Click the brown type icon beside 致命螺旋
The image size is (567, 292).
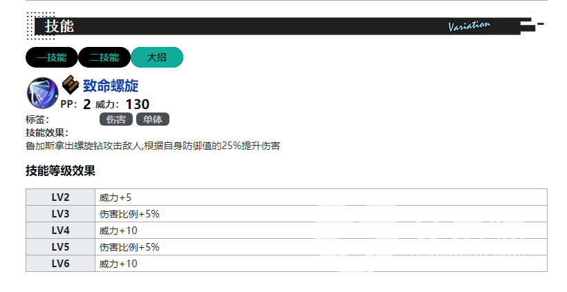(x=71, y=85)
